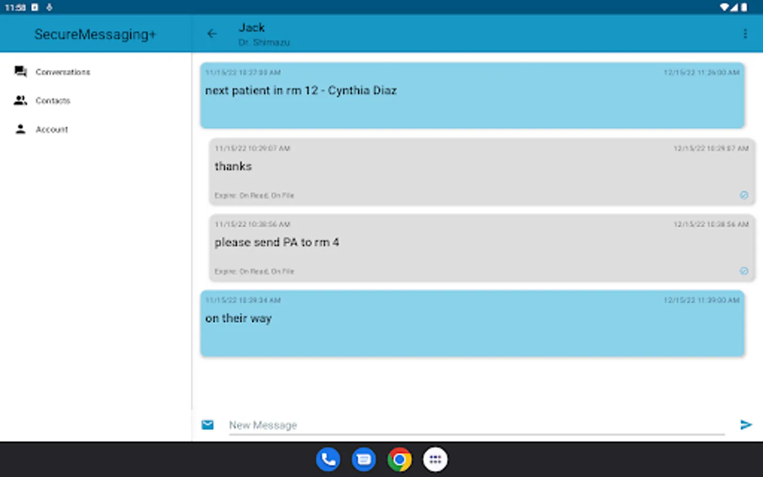Image resolution: width=763 pixels, height=477 pixels.
Task: Select the 'thanks' message text
Action: [x=233, y=166]
